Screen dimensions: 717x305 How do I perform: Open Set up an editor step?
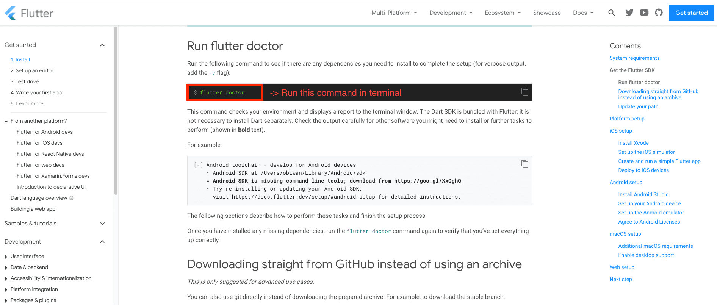coord(32,70)
